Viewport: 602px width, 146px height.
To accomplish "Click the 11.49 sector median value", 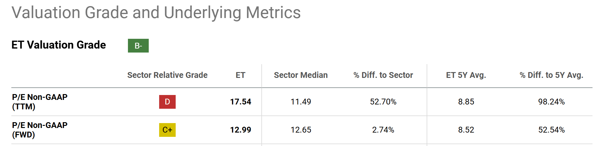I will [x=301, y=102].
